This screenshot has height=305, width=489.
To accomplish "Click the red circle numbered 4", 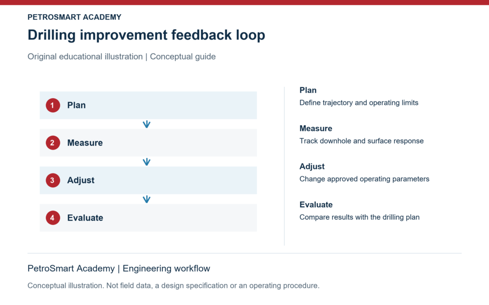I will point(53,218).
